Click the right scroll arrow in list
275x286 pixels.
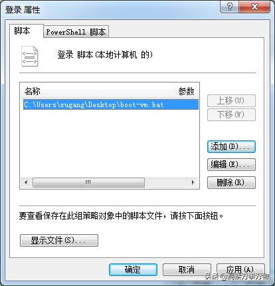coord(193,182)
